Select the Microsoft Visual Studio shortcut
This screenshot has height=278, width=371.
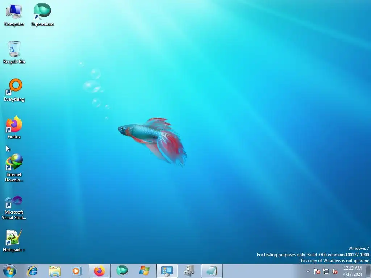14,208
